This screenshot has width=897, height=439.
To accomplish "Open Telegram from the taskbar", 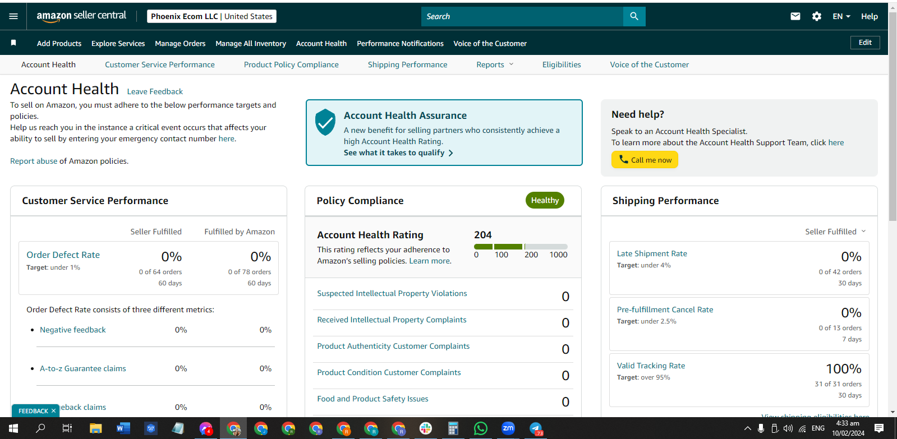I will pos(536,428).
